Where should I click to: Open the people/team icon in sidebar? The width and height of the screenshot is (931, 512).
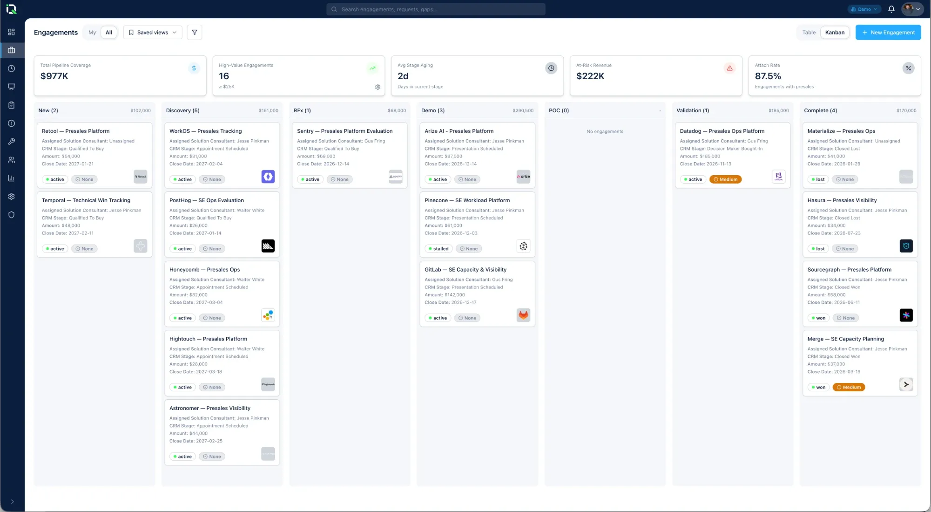[x=12, y=160]
